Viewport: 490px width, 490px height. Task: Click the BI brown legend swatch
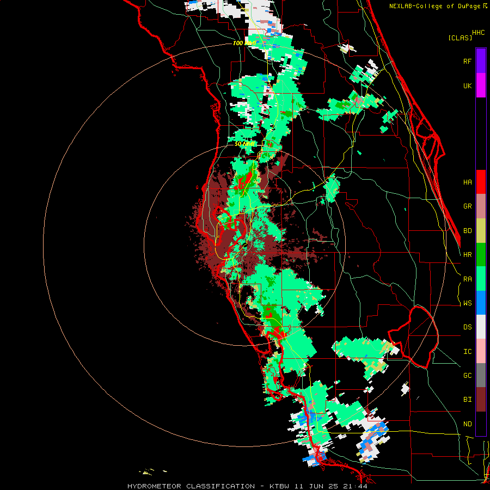pyautogui.click(x=481, y=400)
